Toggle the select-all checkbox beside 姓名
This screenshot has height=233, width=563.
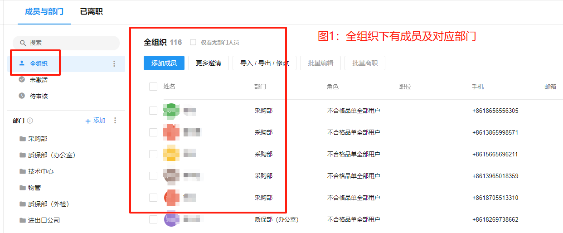click(x=153, y=87)
